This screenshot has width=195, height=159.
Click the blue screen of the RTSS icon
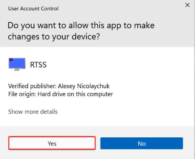click(x=17, y=63)
